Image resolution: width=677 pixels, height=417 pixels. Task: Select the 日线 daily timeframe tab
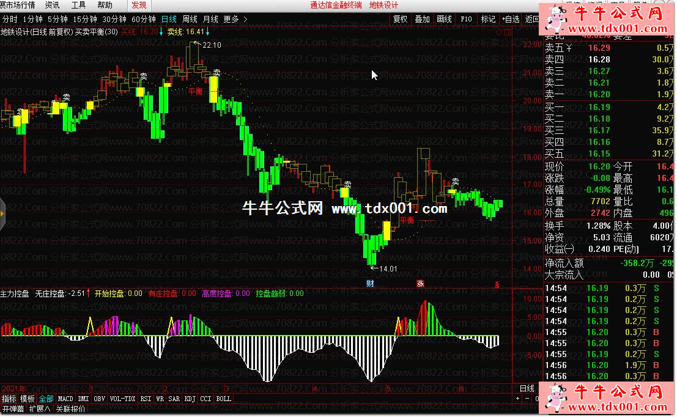tap(169, 19)
